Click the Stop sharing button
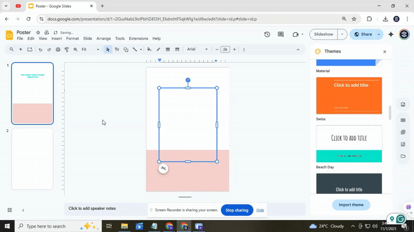This screenshot has width=414, height=232. [237, 210]
